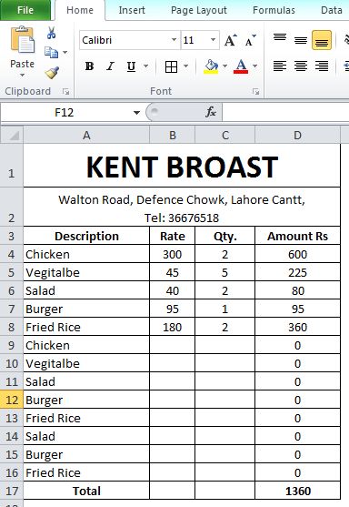Click the Borders grid icon

[171, 67]
